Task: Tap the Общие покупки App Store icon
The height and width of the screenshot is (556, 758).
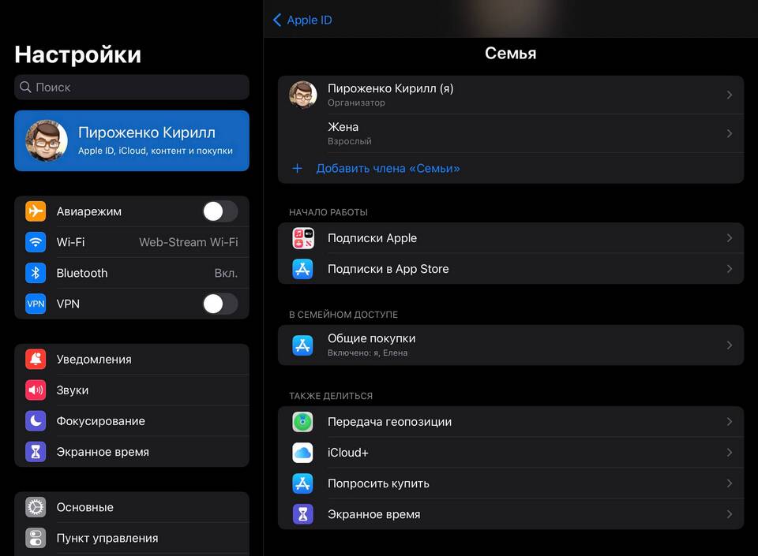Action: click(303, 345)
